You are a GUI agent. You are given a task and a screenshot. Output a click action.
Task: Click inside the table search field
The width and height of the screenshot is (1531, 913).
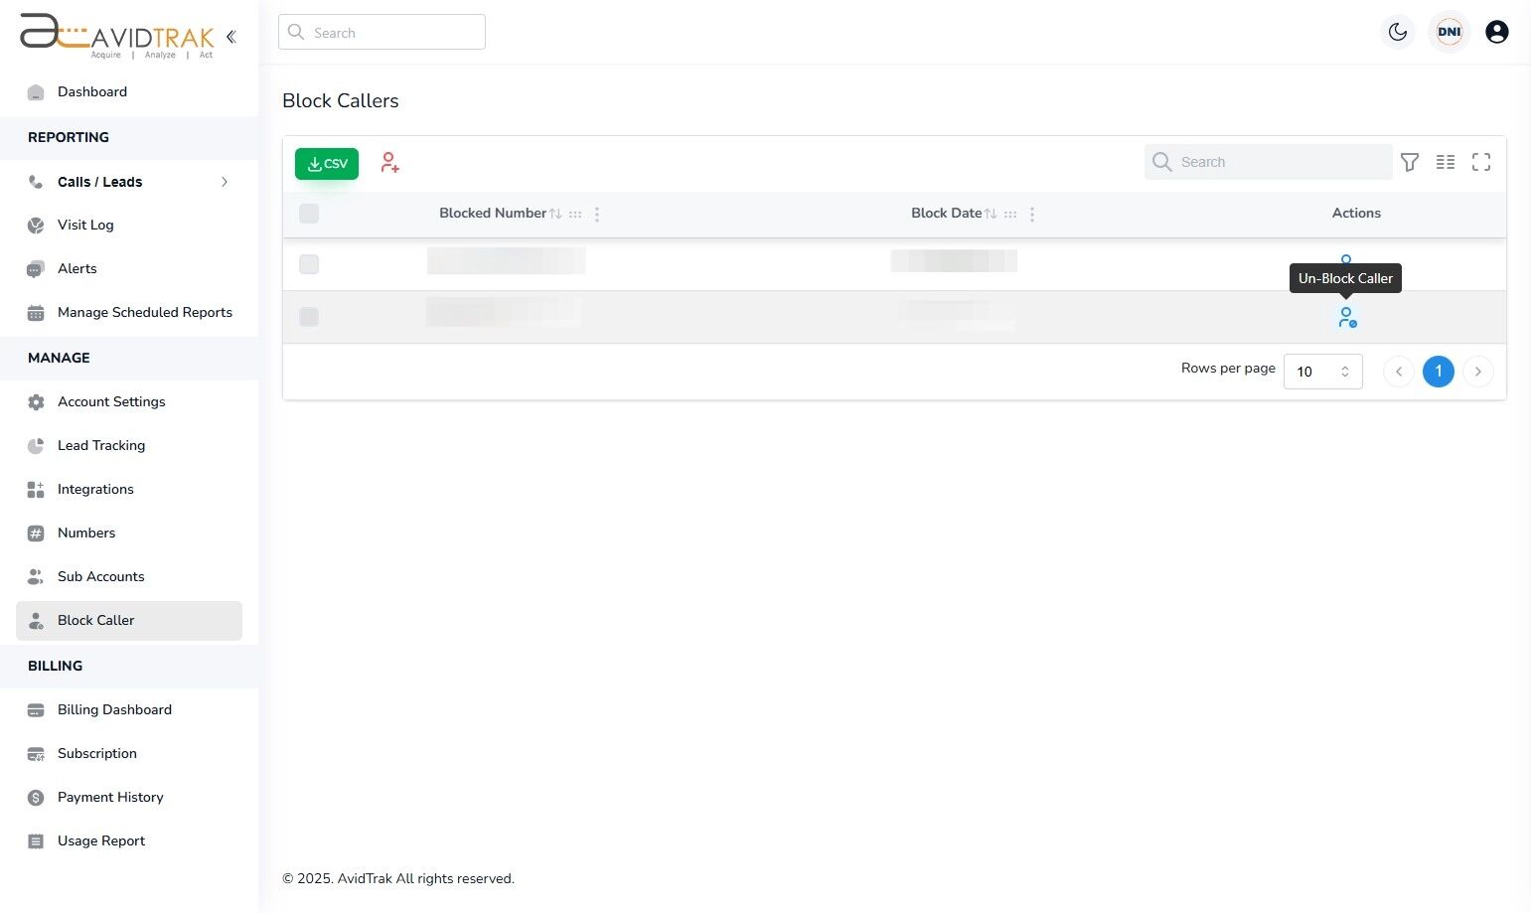tap(1272, 162)
